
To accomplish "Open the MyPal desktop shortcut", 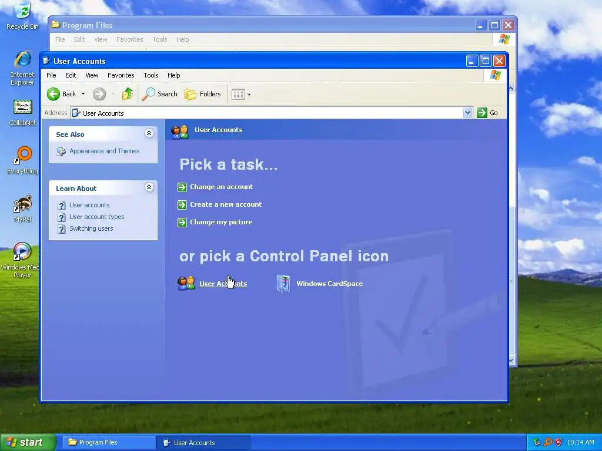I will coord(22,208).
